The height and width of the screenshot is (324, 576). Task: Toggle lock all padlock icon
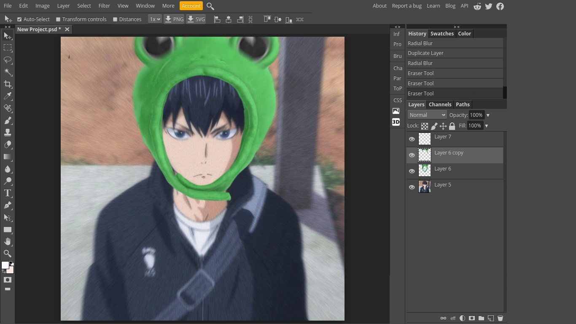[452, 126]
